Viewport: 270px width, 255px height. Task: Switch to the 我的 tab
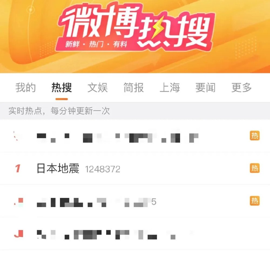[x=26, y=88]
